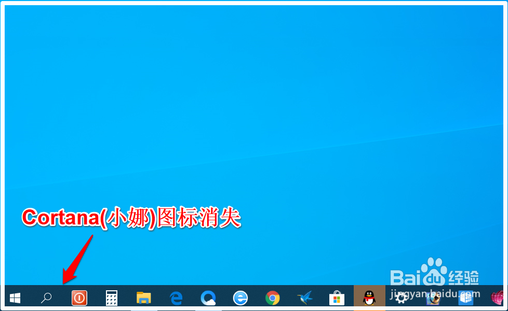Open Microsoft Store shopping bag
Image resolution: width=508 pixels, height=311 pixels.
(x=337, y=298)
